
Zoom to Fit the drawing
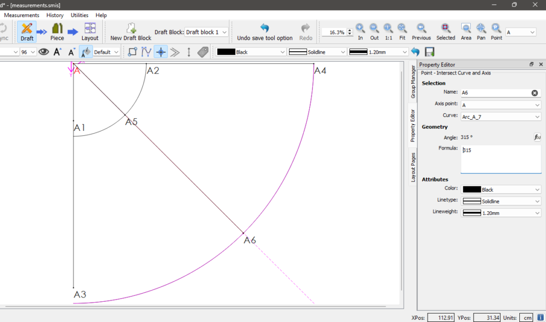(x=402, y=31)
